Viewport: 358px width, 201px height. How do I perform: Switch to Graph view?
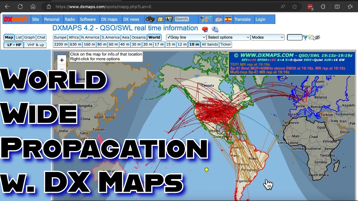coord(29,37)
